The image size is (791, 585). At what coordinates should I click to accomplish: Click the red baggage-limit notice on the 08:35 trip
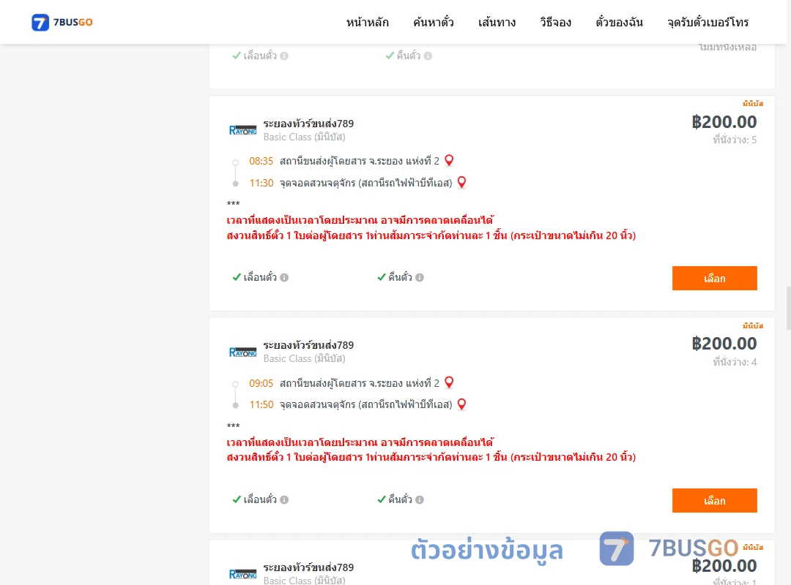431,235
